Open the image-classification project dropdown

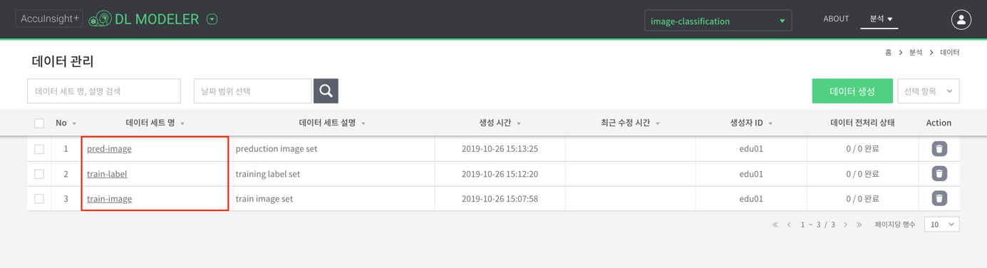(x=718, y=21)
